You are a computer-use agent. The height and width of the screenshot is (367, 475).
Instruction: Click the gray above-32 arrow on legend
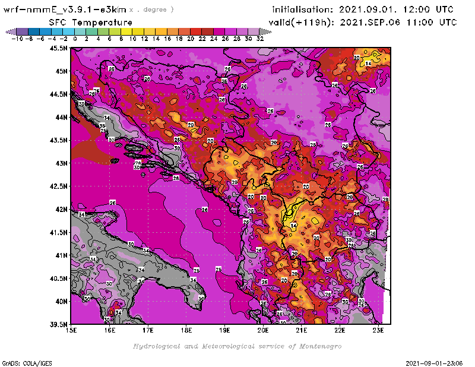click(265, 31)
